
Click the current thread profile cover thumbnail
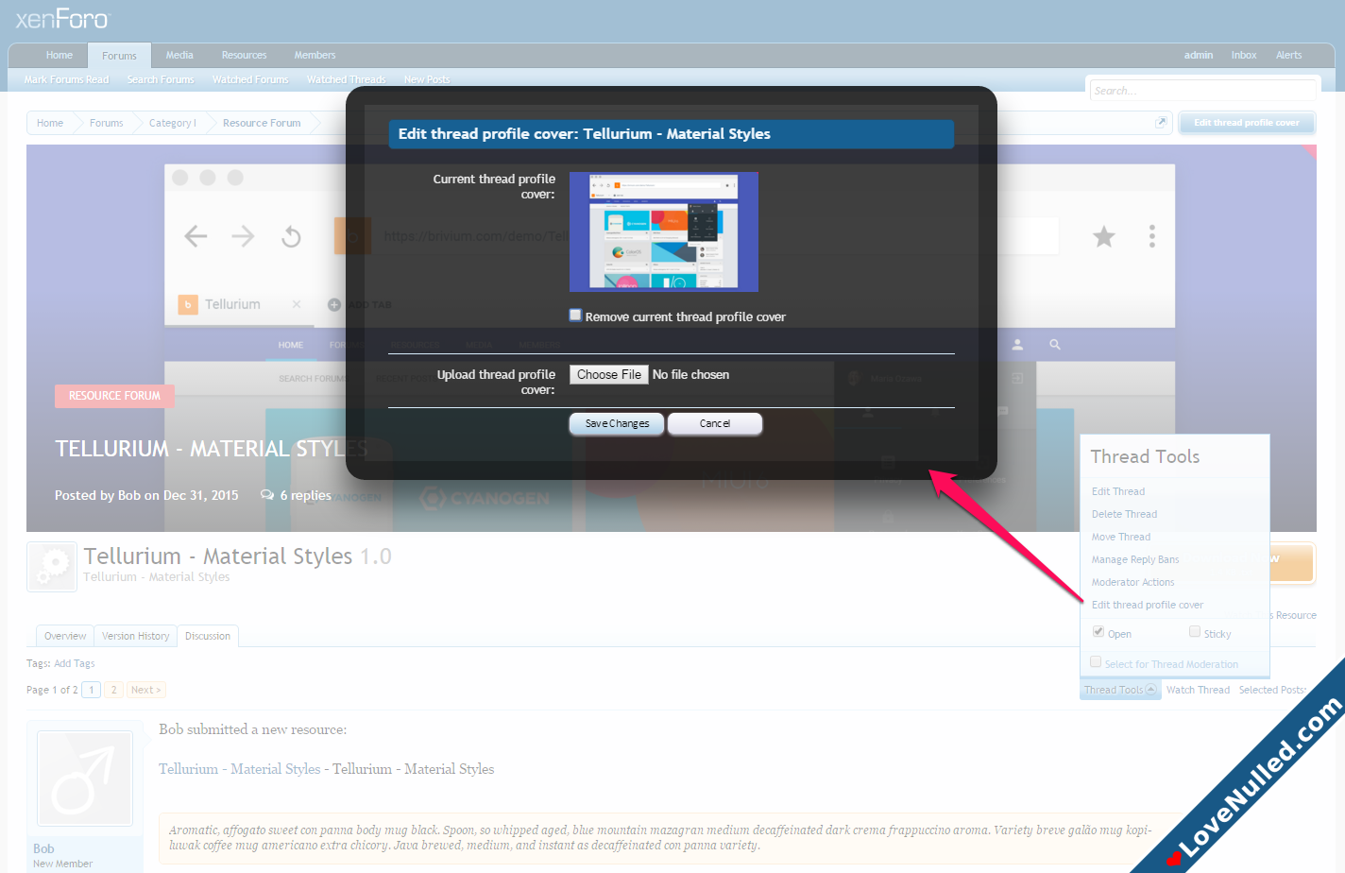[x=664, y=231]
